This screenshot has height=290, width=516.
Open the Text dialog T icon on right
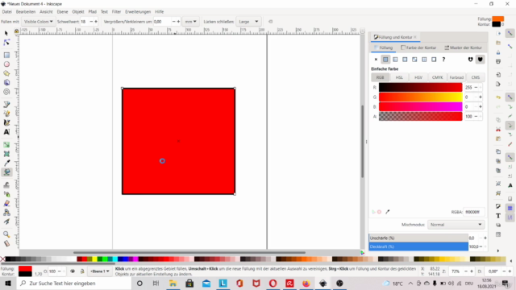point(498,216)
